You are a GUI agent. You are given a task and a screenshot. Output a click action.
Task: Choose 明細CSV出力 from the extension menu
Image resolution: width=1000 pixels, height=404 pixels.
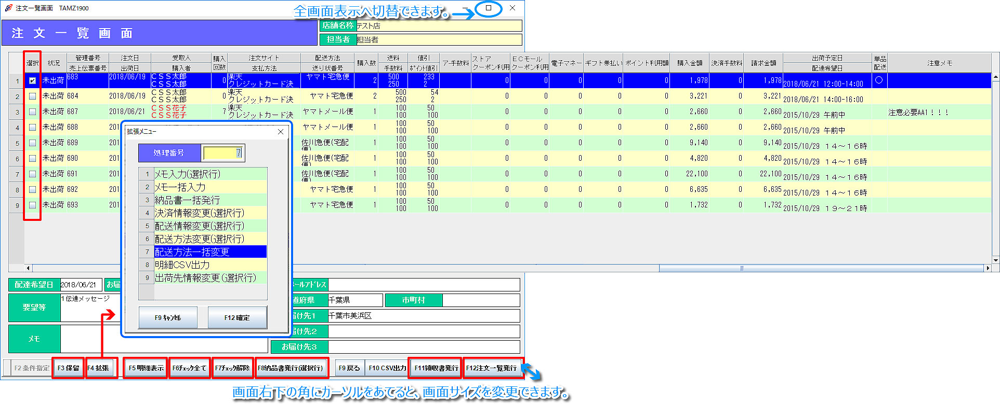click(x=210, y=265)
